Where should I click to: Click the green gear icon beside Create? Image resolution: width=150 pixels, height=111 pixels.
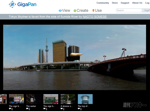pos(75,10)
